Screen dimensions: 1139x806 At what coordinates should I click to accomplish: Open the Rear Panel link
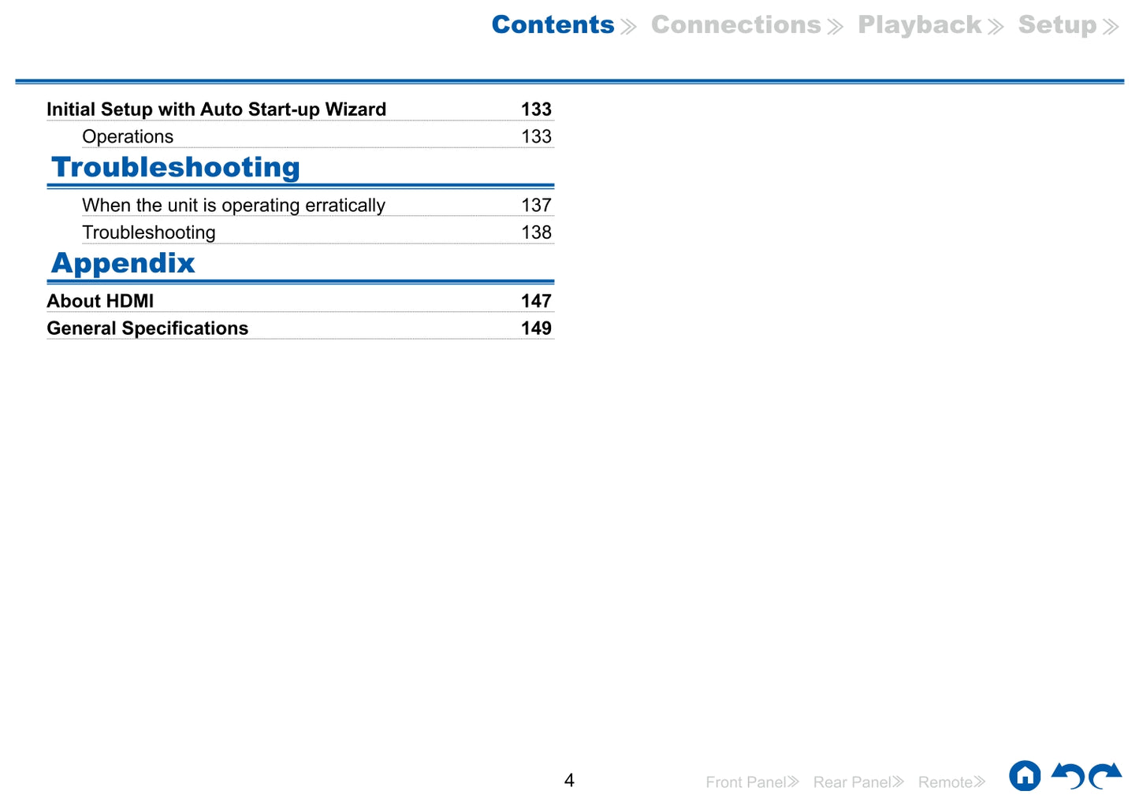pos(852,782)
